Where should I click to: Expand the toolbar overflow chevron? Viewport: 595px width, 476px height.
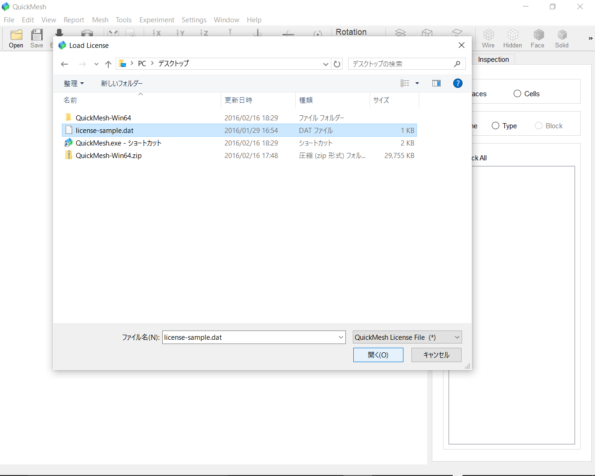point(590,39)
